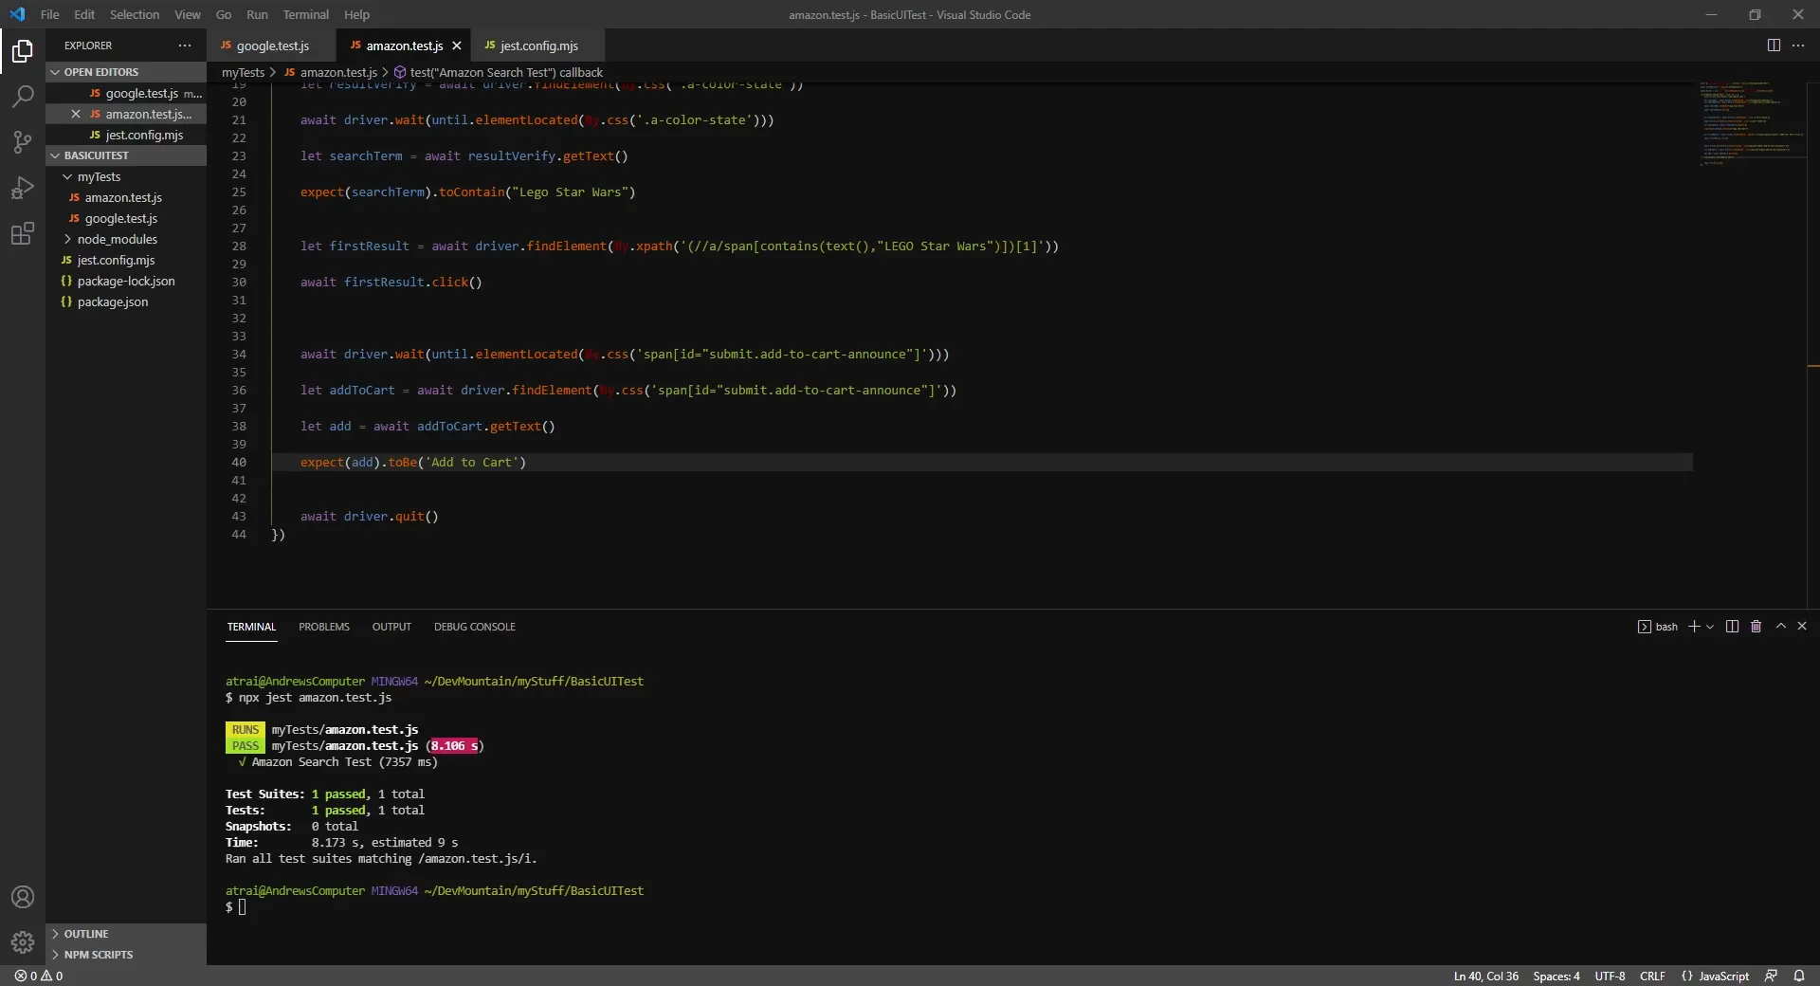Collapse the myTests folder

[x=125, y=176]
